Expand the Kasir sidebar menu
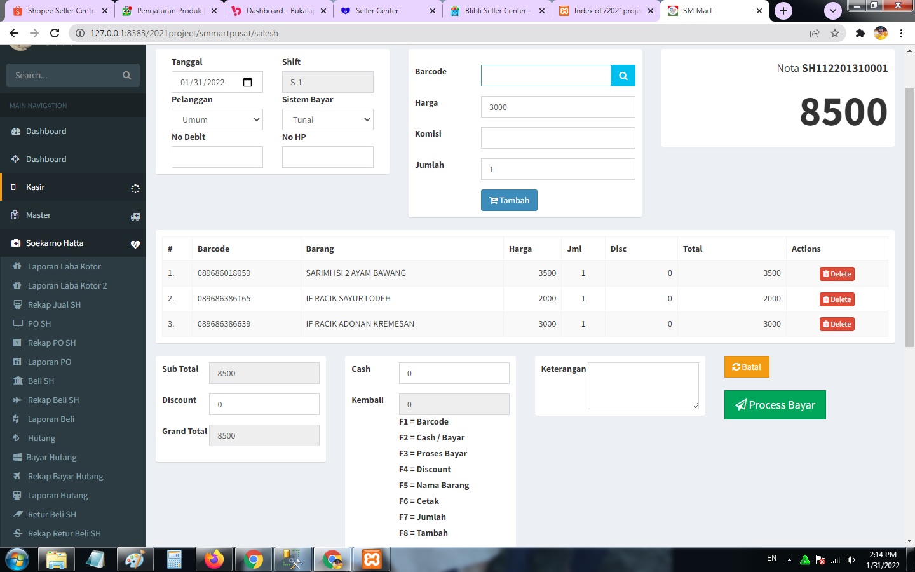Screen dimensions: 915x572 click(x=72, y=187)
